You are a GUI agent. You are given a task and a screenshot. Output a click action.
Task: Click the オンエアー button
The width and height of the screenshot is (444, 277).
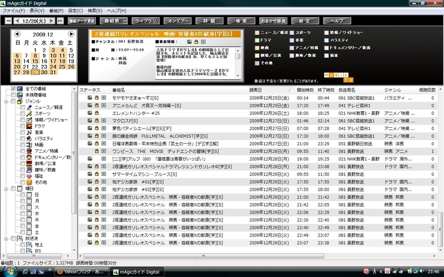[x=178, y=21]
